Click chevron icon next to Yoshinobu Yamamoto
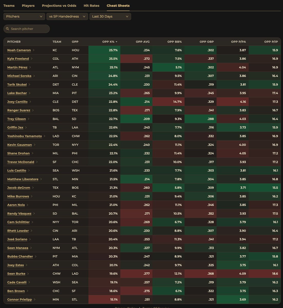 pyautogui.click(x=44, y=136)
